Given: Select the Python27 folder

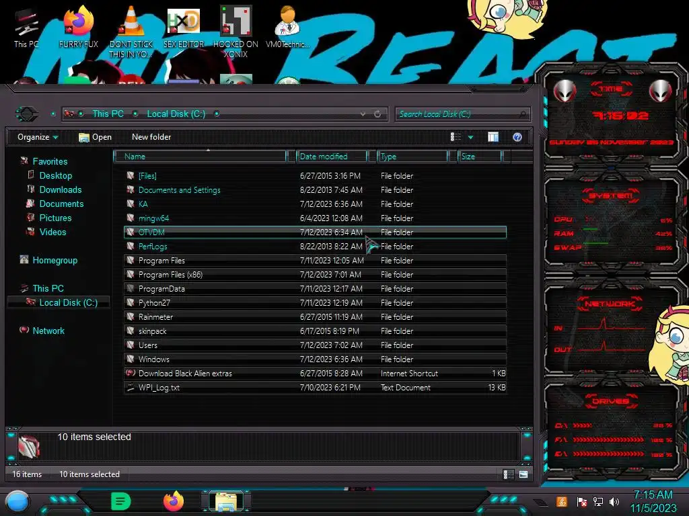Looking at the screenshot, I should click(x=315, y=303).
